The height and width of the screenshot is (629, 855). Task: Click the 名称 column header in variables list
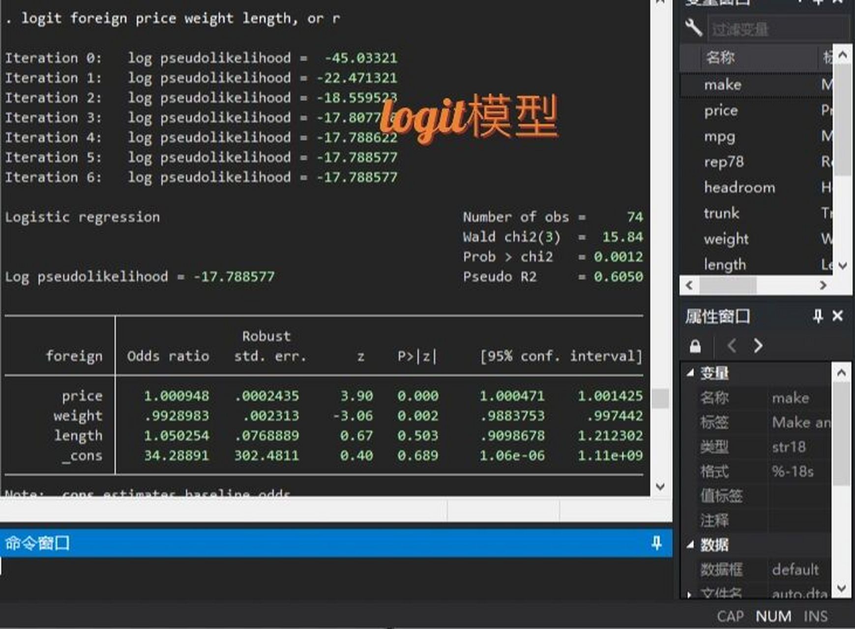coord(720,57)
